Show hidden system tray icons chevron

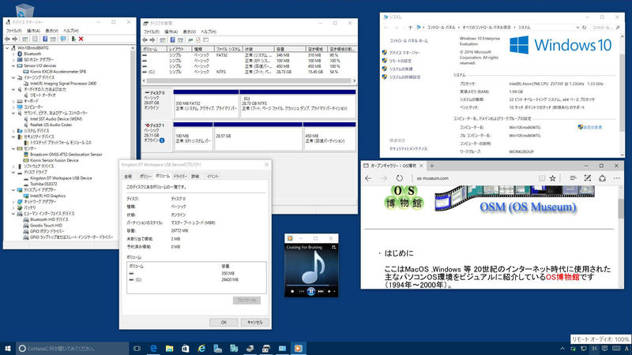click(562, 349)
